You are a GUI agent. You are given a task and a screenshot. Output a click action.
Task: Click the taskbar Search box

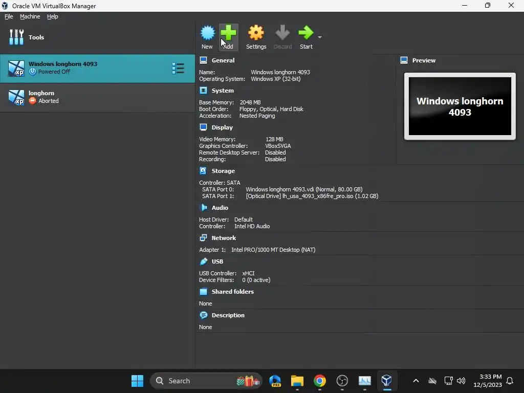[x=206, y=381]
